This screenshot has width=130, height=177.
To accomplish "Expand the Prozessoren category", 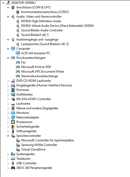I will pyautogui.click(x=8, y=122).
